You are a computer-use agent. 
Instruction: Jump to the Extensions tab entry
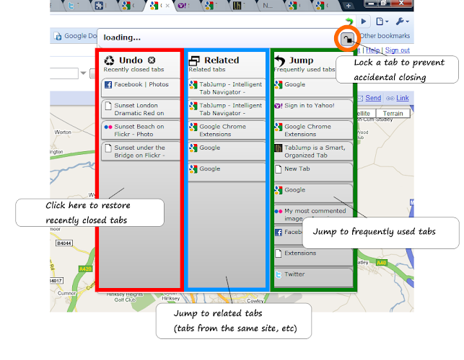313,256
